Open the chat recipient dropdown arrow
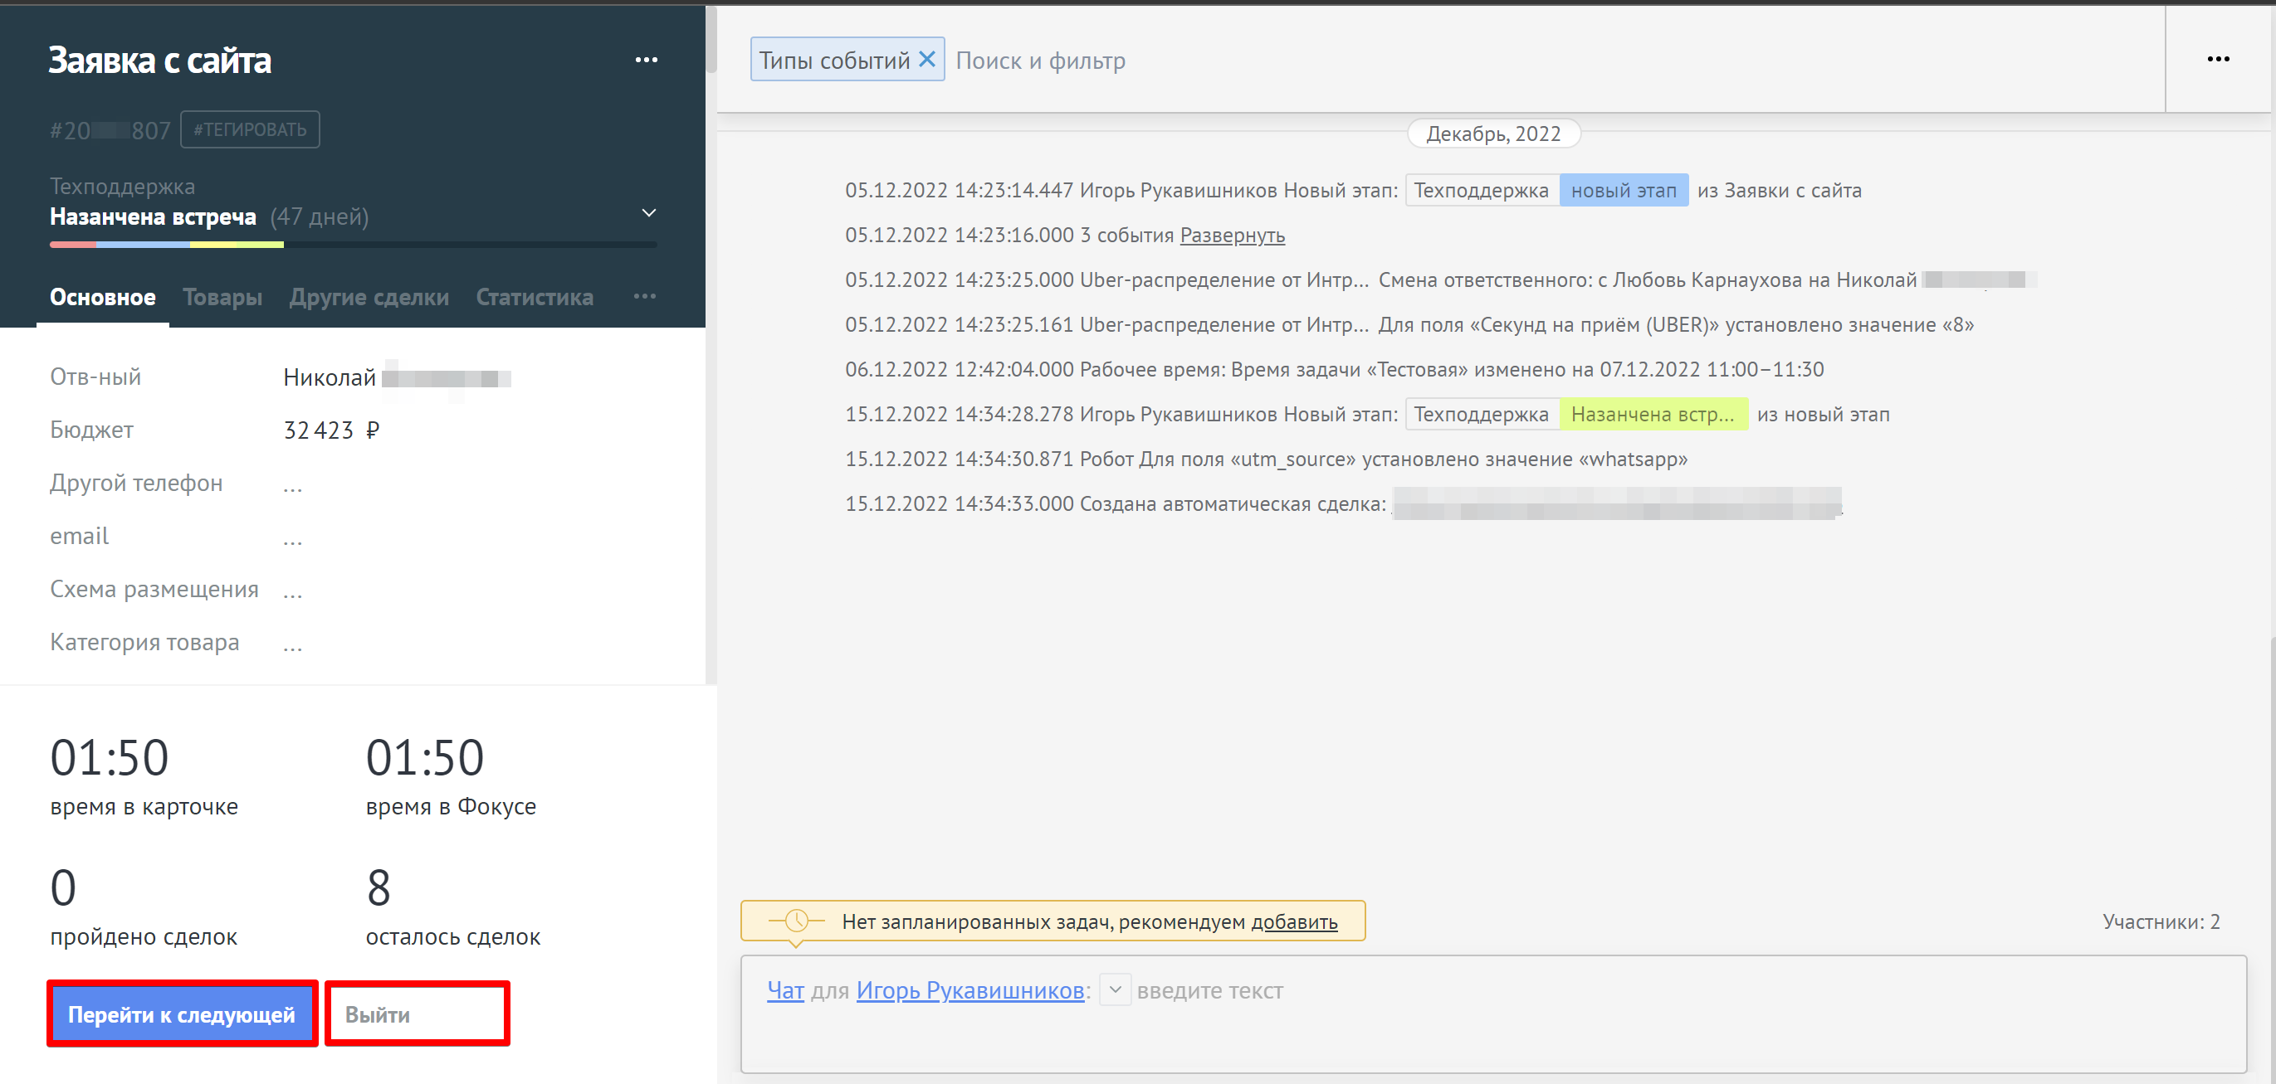The width and height of the screenshot is (2276, 1084). (x=1115, y=989)
